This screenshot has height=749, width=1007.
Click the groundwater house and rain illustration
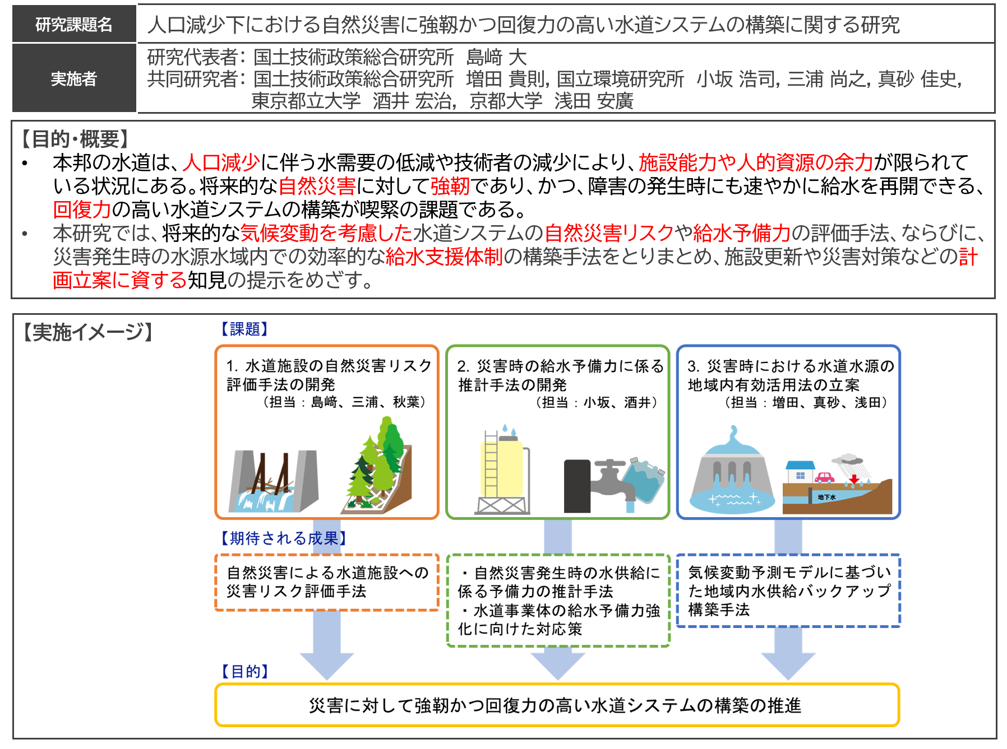pyautogui.click(x=837, y=484)
